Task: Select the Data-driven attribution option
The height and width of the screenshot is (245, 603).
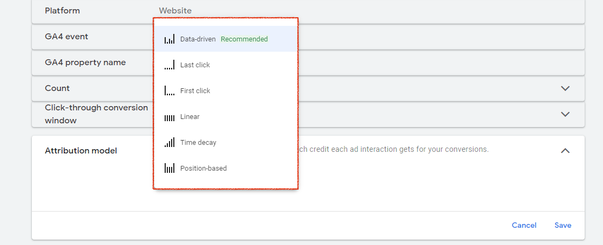Action: click(x=226, y=39)
